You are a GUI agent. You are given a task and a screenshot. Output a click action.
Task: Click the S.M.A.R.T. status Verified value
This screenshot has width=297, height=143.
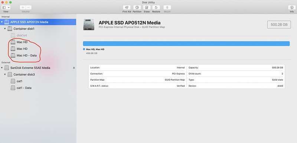pos(180,86)
